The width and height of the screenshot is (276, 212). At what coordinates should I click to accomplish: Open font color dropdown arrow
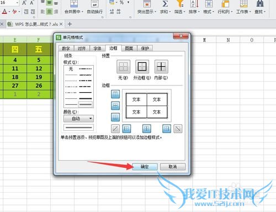pyautogui.click(x=9, y=12)
